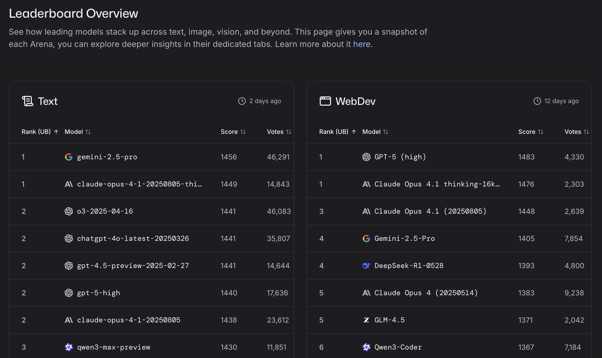Viewport: 602px width, 358px height.
Task: Click OpenAI logo beside GPT-5 (high)
Action: [366, 157]
